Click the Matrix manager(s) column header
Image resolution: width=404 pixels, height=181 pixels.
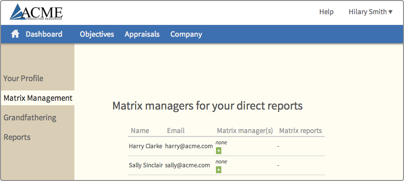tap(245, 131)
